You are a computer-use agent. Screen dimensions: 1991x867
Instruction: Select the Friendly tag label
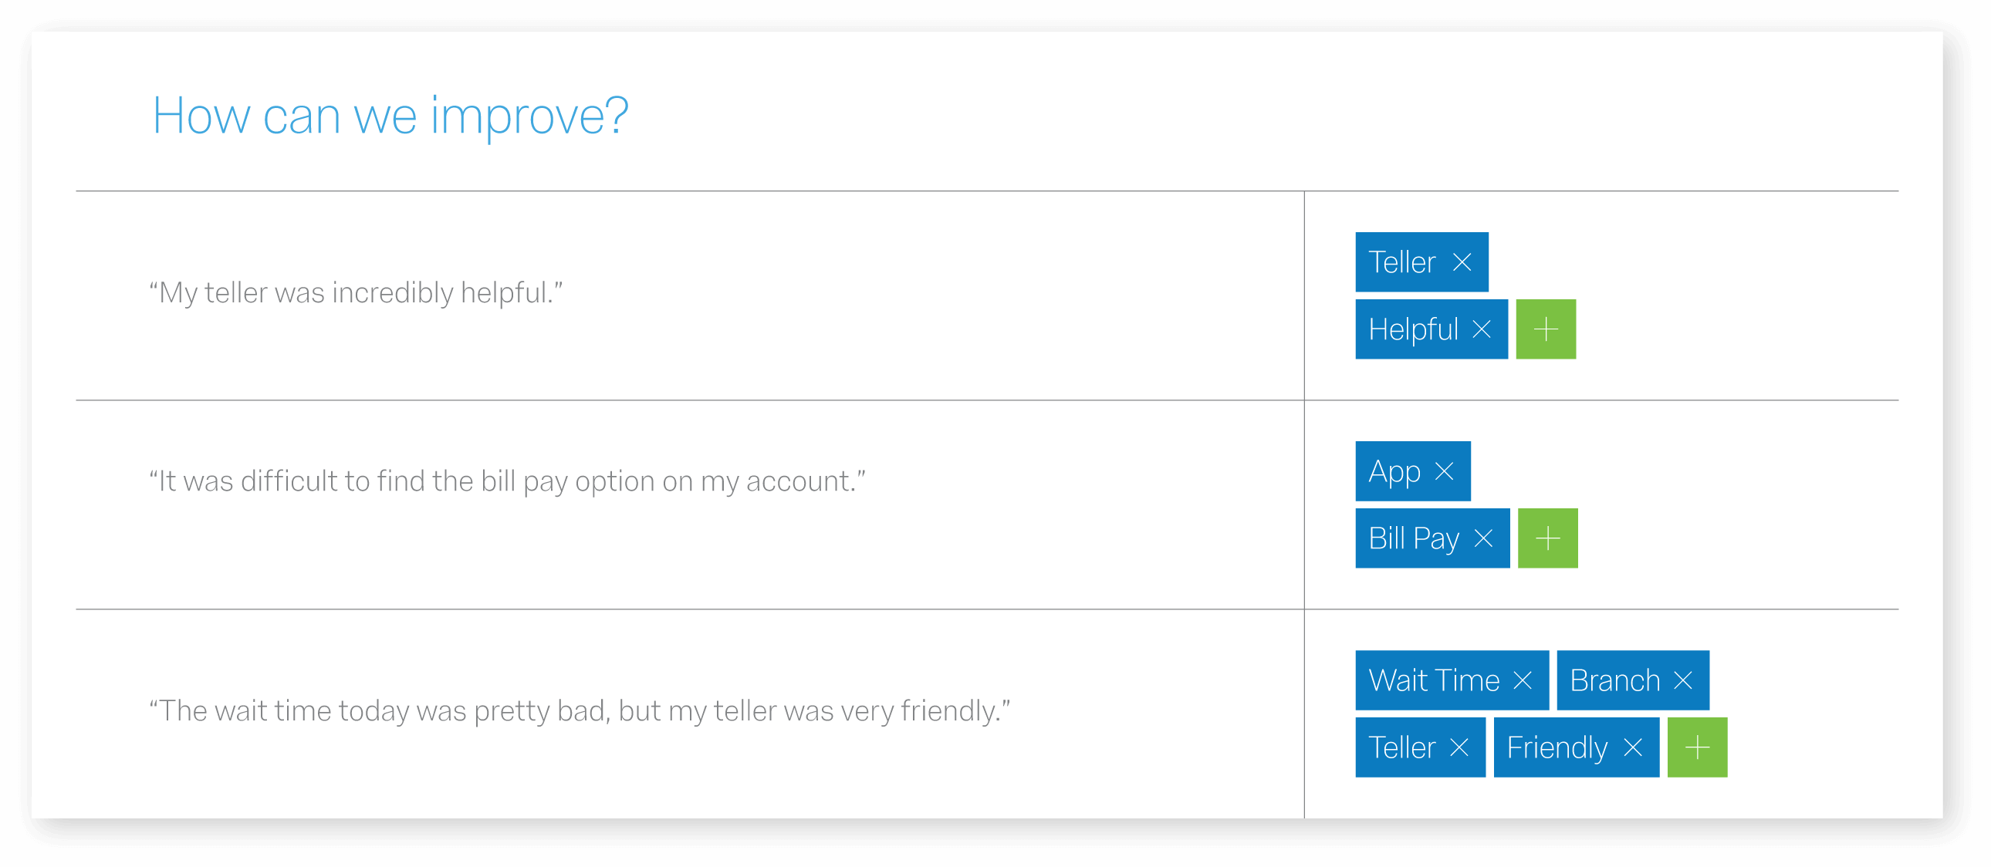(1557, 749)
